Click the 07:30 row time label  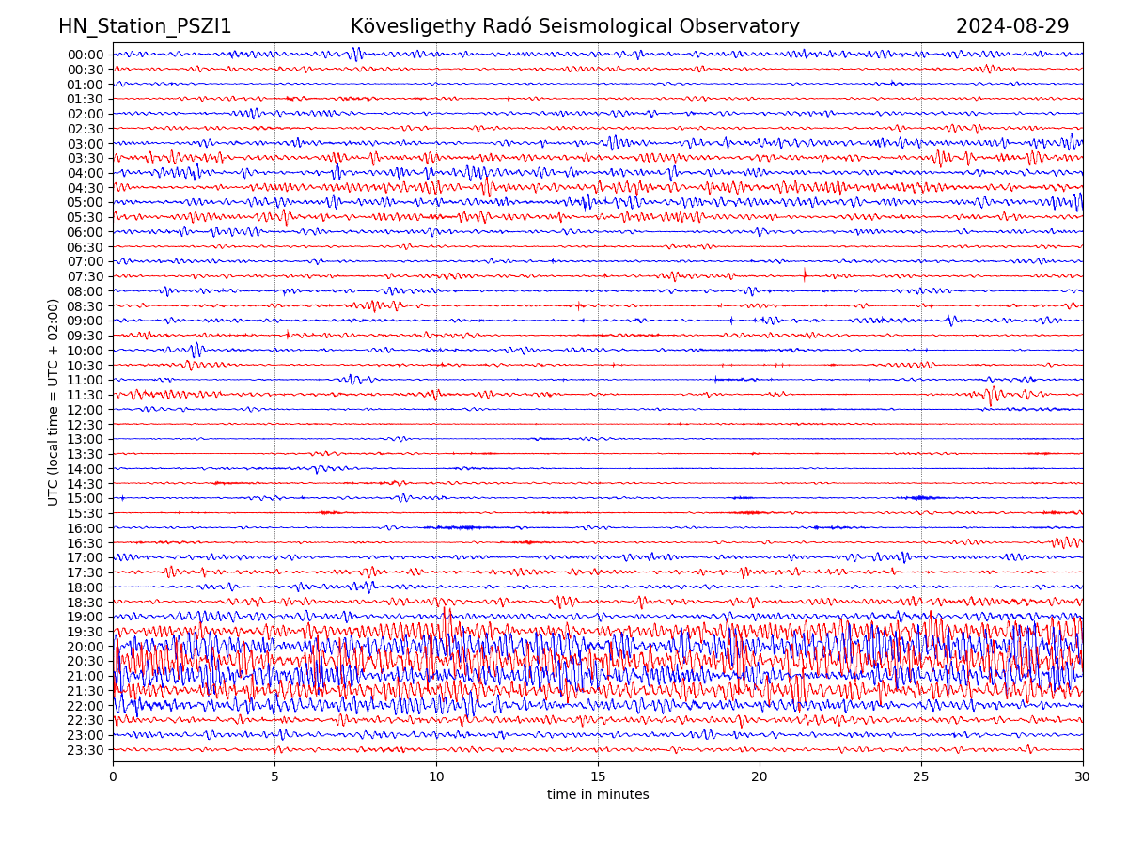coord(86,276)
